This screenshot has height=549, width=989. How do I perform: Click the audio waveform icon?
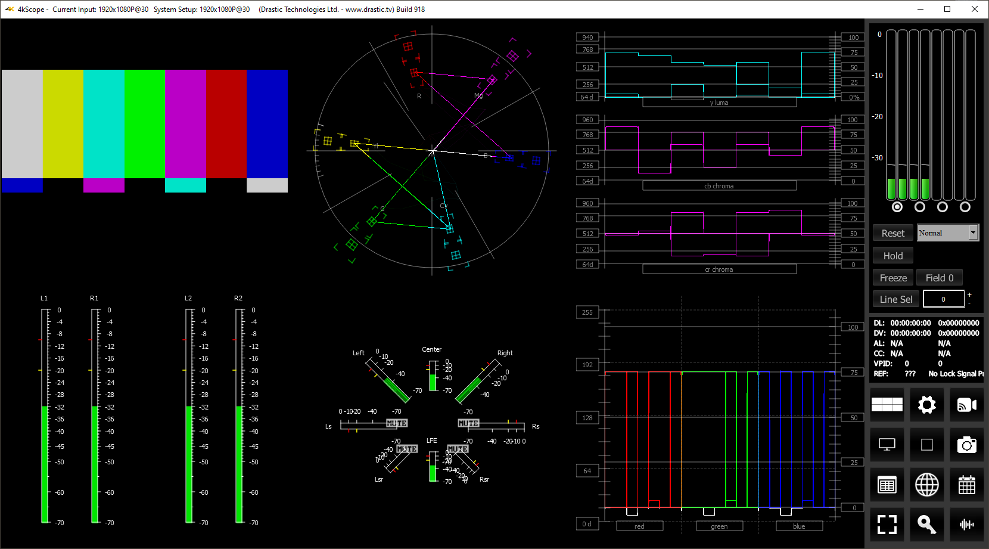click(967, 525)
